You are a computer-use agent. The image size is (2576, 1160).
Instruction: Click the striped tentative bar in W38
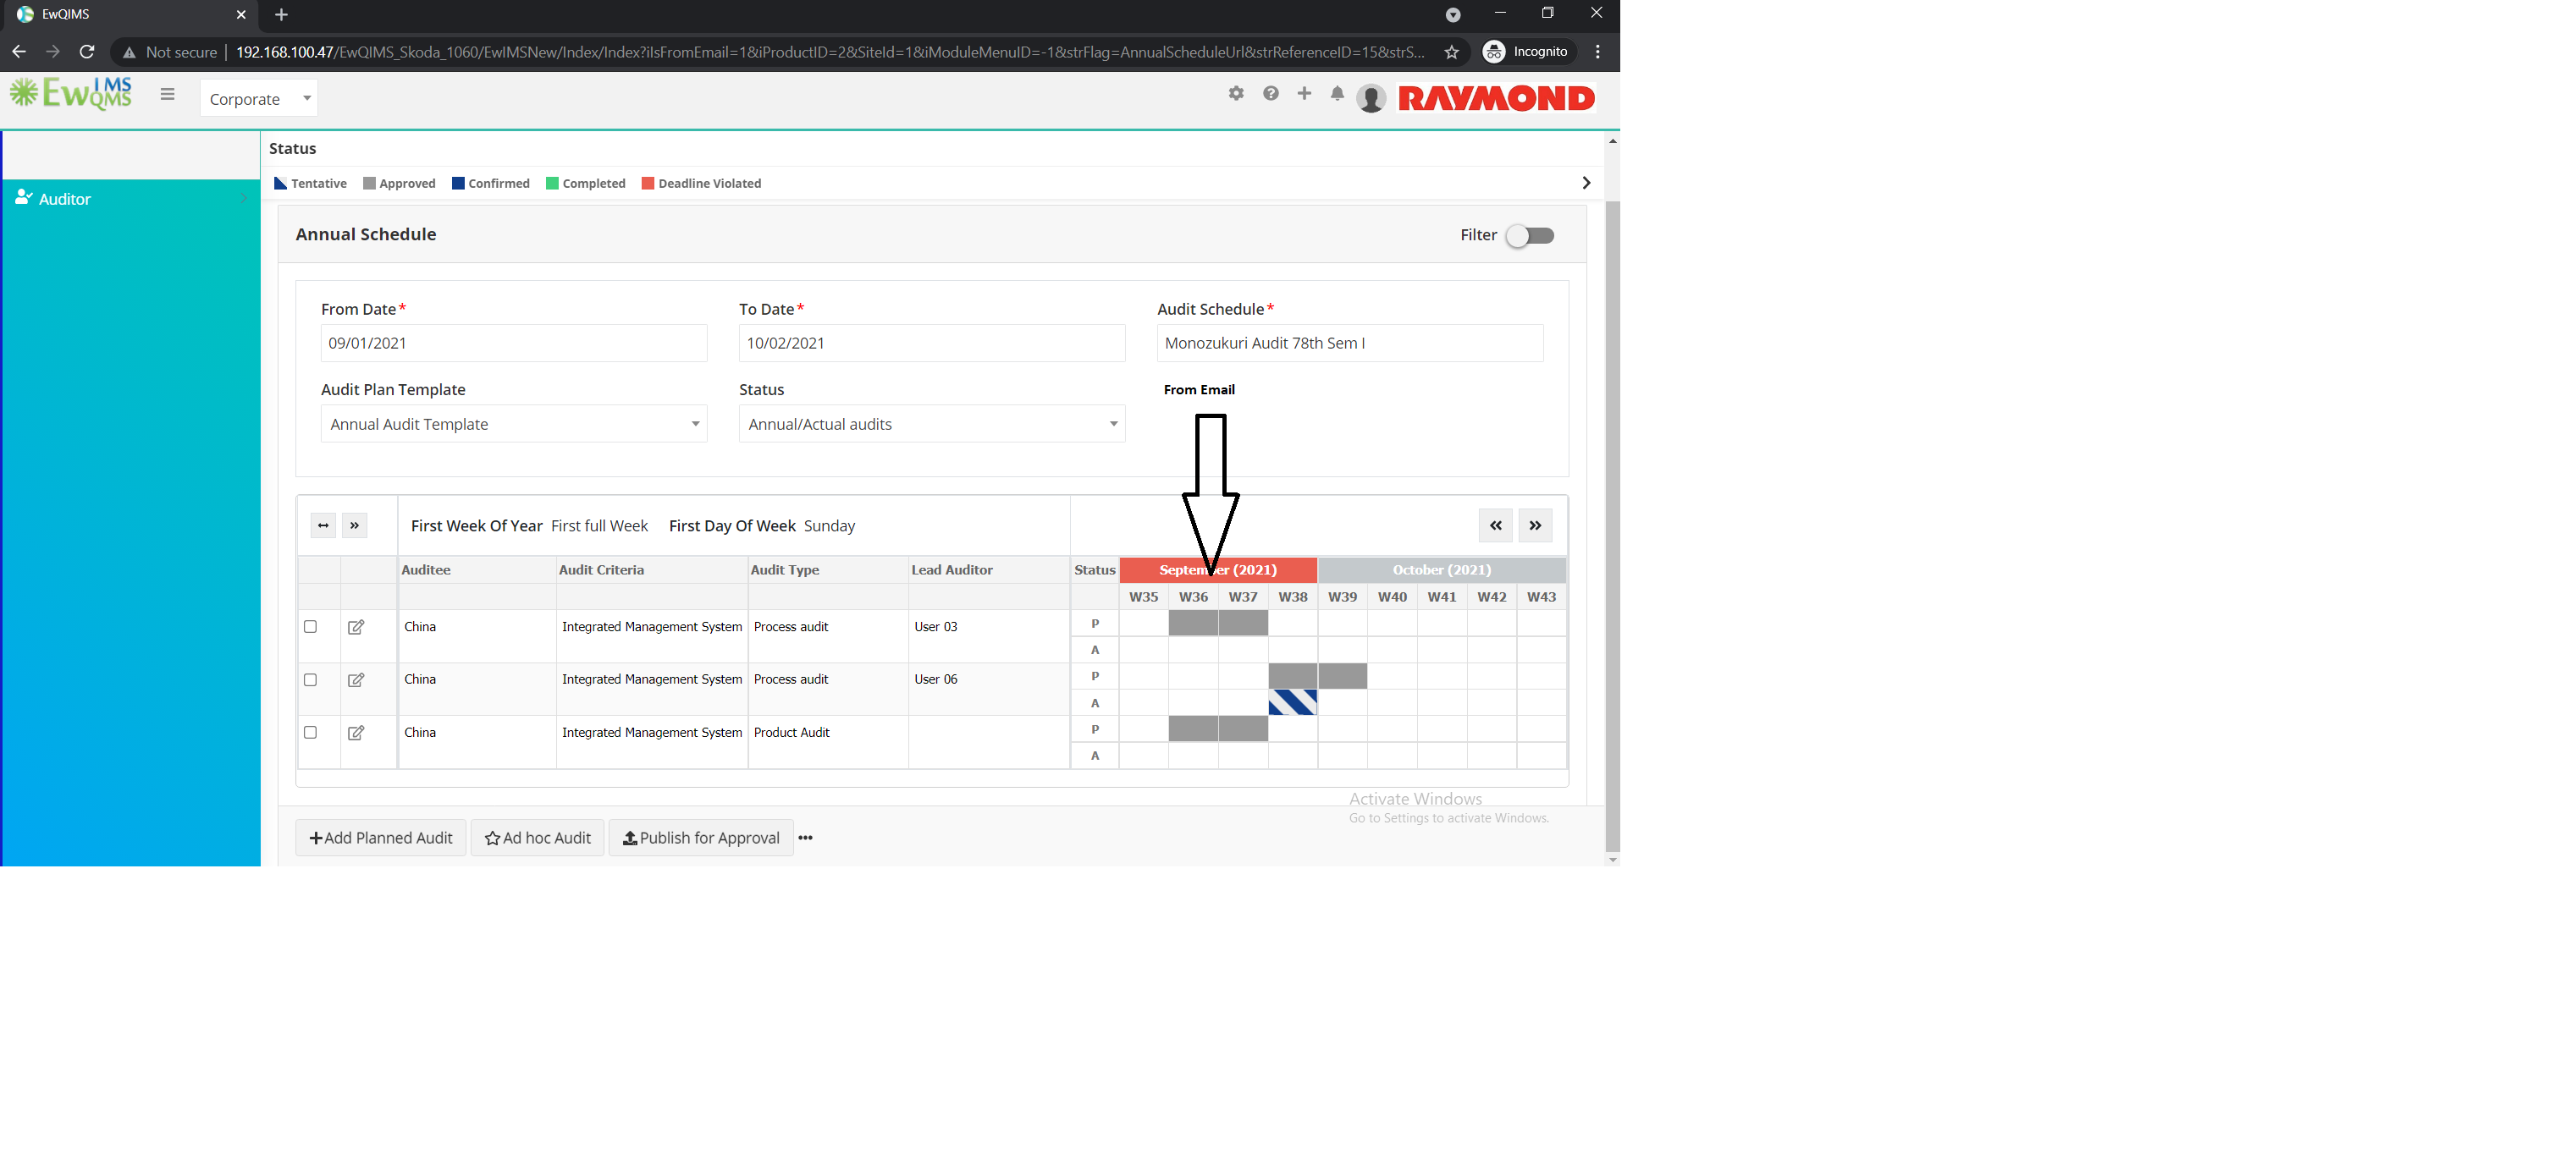pyautogui.click(x=1293, y=702)
